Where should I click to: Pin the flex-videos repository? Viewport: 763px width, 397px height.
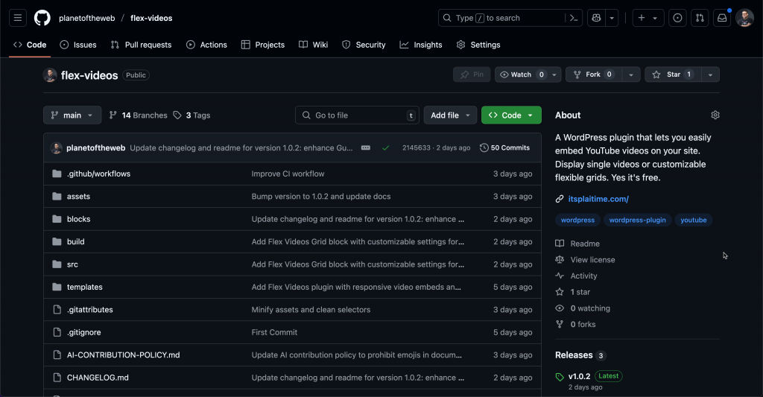coord(472,74)
